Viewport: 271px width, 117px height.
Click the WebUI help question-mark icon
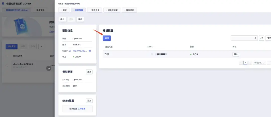[70, 51]
